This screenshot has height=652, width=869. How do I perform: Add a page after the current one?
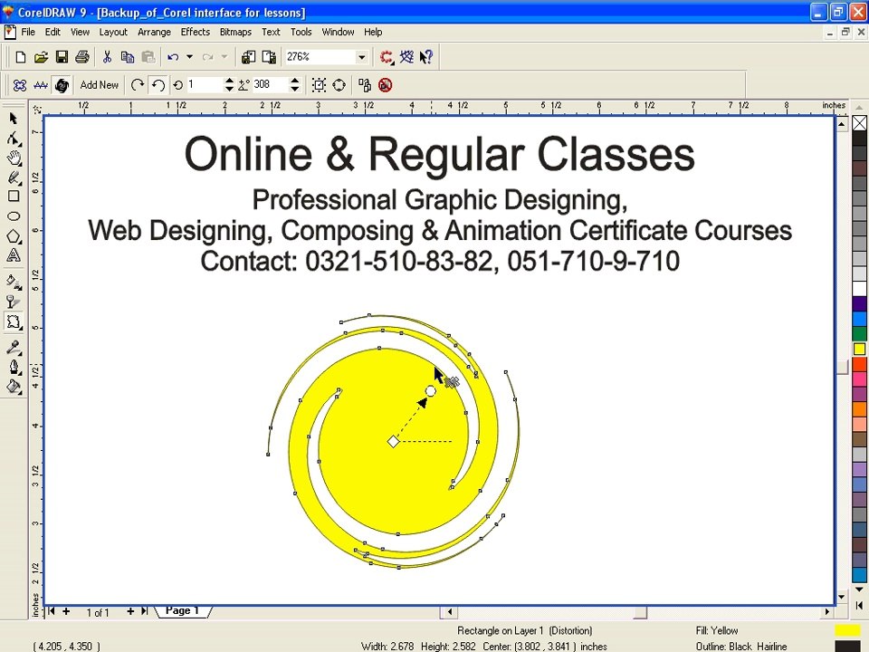click(x=130, y=611)
